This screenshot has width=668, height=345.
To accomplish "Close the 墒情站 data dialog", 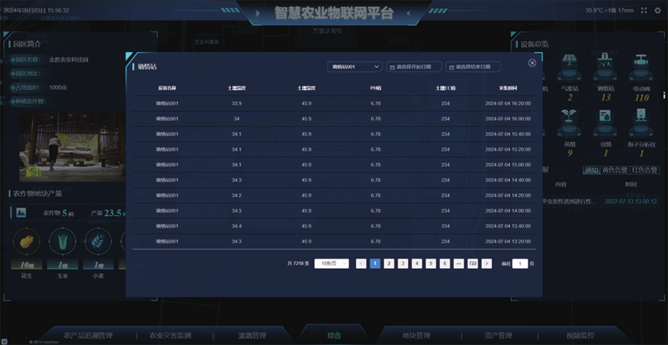I will pos(532,63).
